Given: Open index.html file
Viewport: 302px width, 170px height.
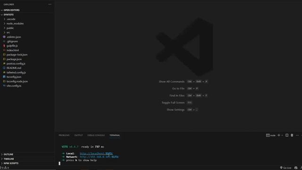Looking at the screenshot, I should (x=13, y=50).
